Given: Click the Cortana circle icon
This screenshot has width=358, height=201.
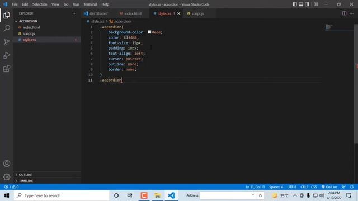Looking at the screenshot, I should pos(116,195).
